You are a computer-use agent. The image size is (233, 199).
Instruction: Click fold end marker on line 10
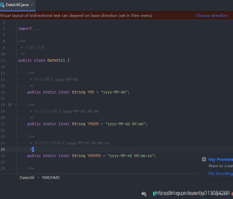click(17, 54)
